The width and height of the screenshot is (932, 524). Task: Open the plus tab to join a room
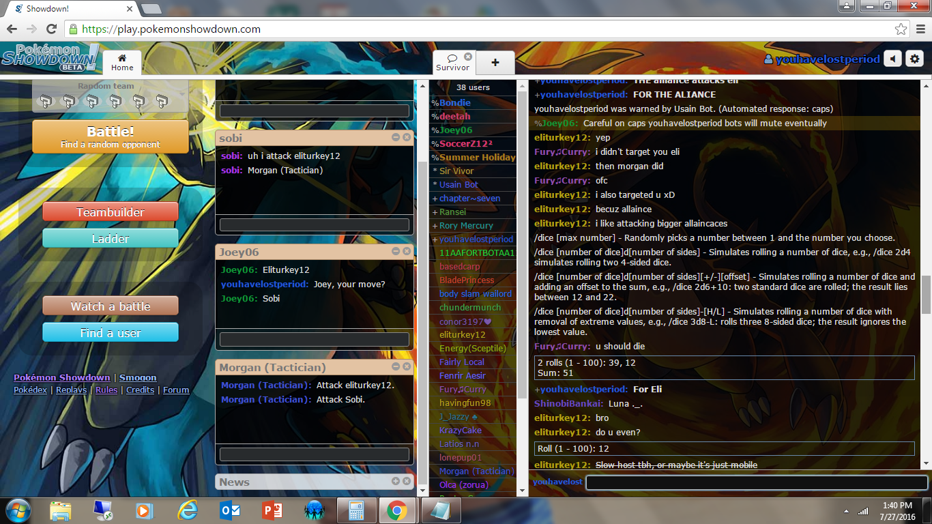[495, 63]
